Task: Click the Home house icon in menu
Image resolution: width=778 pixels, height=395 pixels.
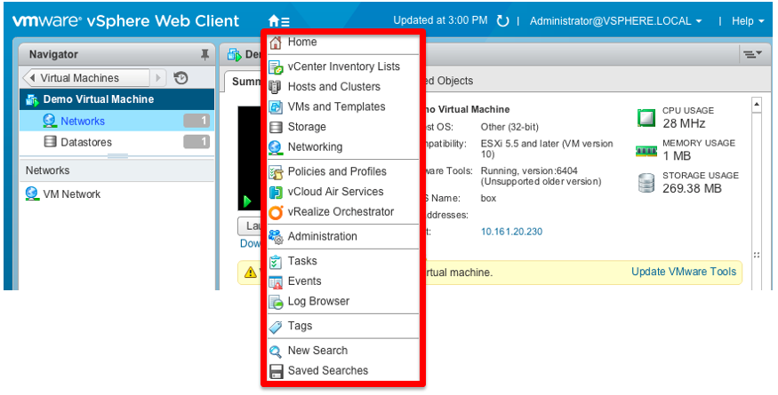Action: tap(275, 43)
